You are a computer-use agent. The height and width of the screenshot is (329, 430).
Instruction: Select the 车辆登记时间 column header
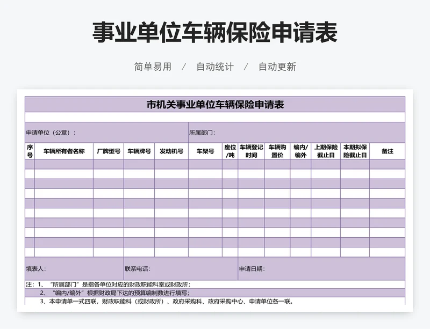pos(251,151)
